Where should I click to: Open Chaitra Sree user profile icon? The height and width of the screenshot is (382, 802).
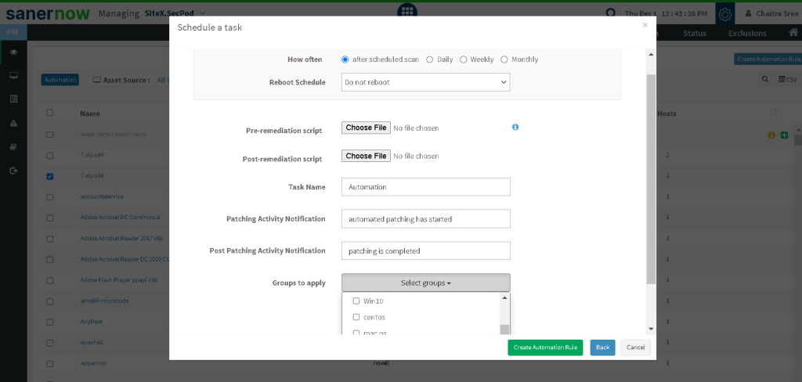[748, 14]
